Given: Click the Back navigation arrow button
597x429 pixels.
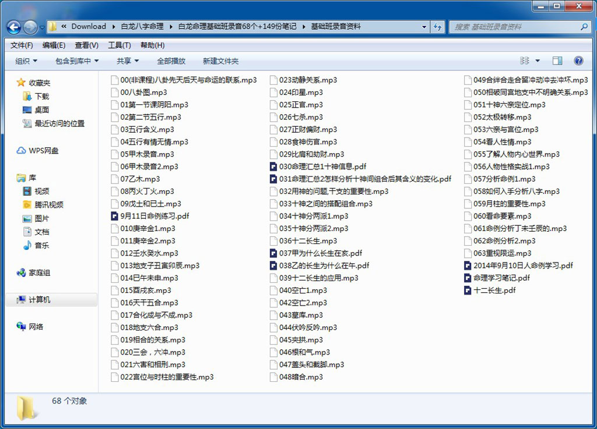Looking at the screenshot, I should pyautogui.click(x=14, y=27).
